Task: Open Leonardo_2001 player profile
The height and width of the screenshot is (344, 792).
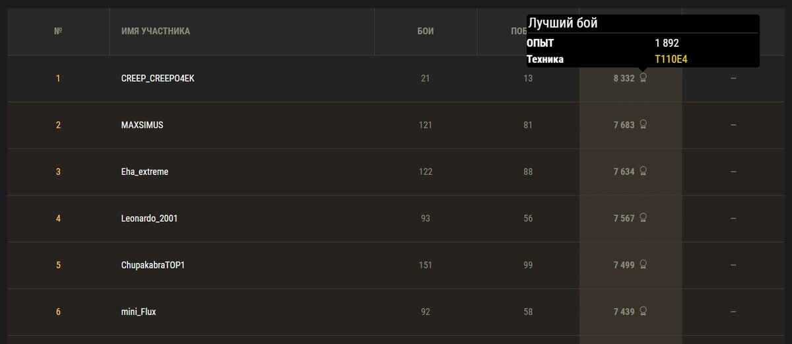Action: (149, 219)
